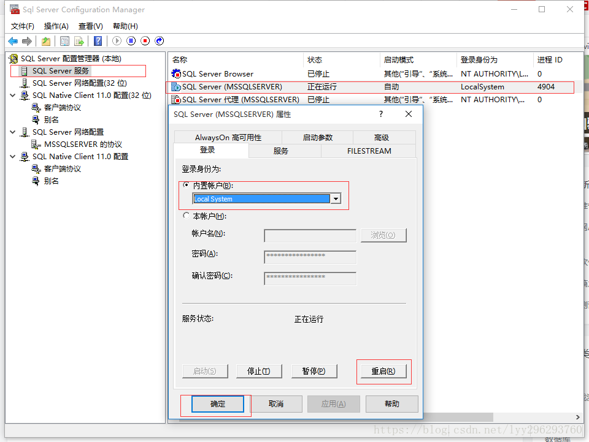Image resolution: width=589 pixels, height=442 pixels.
Task: Open the 查看(V) menu
Action: [x=91, y=26]
